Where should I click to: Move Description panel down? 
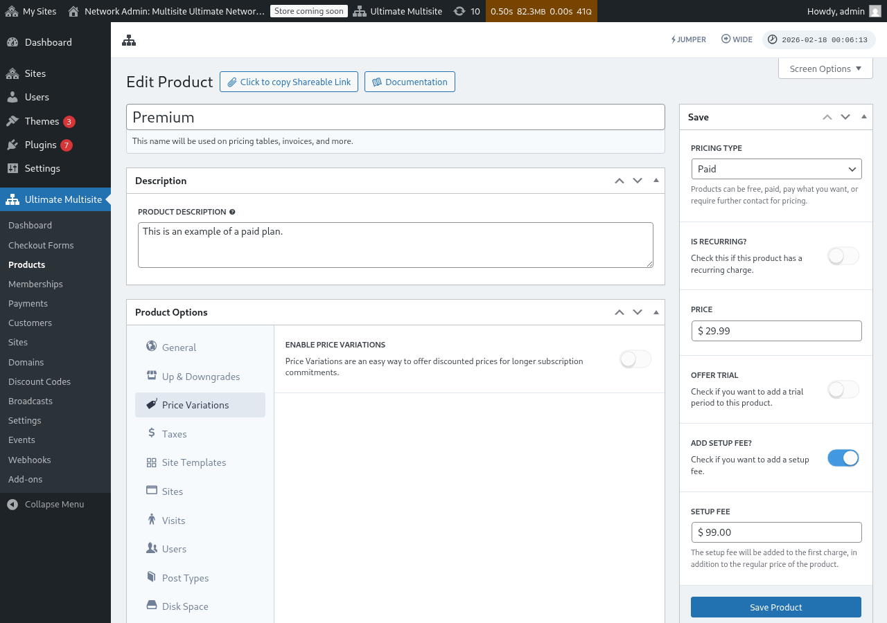638,181
